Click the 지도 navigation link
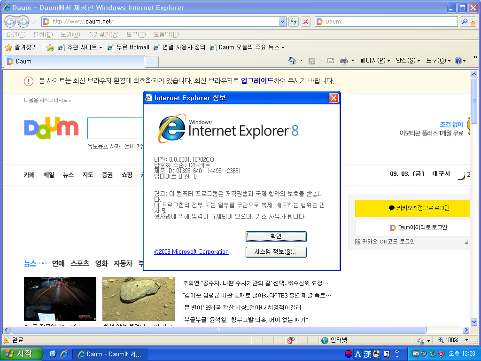This screenshot has height=361, width=481. click(x=88, y=175)
